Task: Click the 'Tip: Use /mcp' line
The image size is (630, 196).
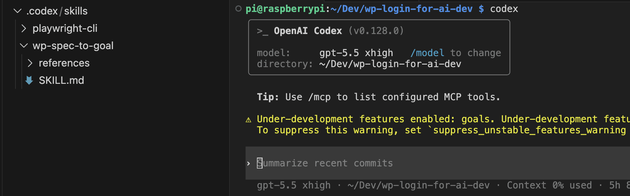Action: pos(378,97)
